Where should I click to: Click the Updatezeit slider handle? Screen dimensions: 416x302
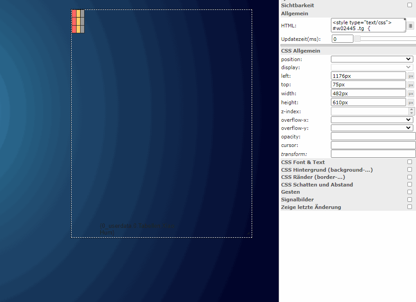coord(357,39)
